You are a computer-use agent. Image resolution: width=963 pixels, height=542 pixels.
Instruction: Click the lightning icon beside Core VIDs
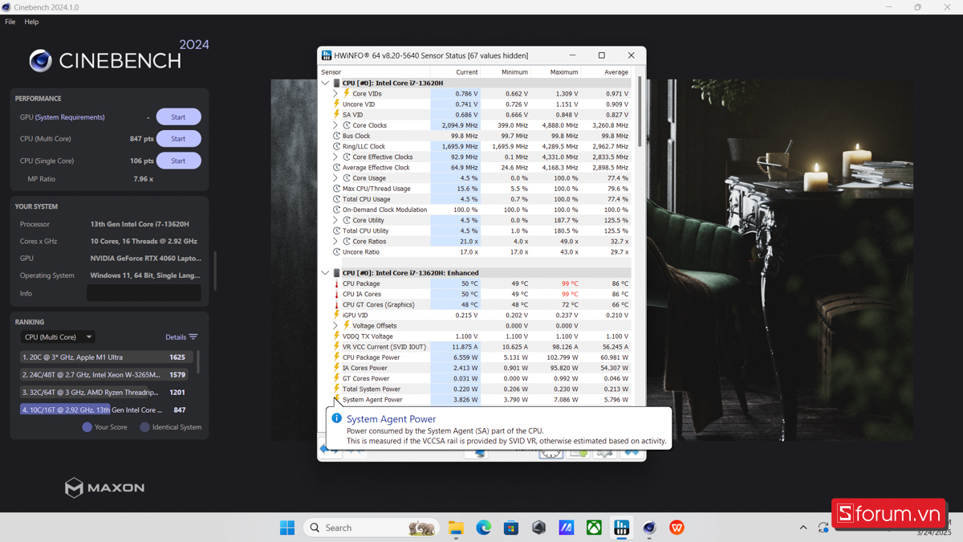coord(347,94)
